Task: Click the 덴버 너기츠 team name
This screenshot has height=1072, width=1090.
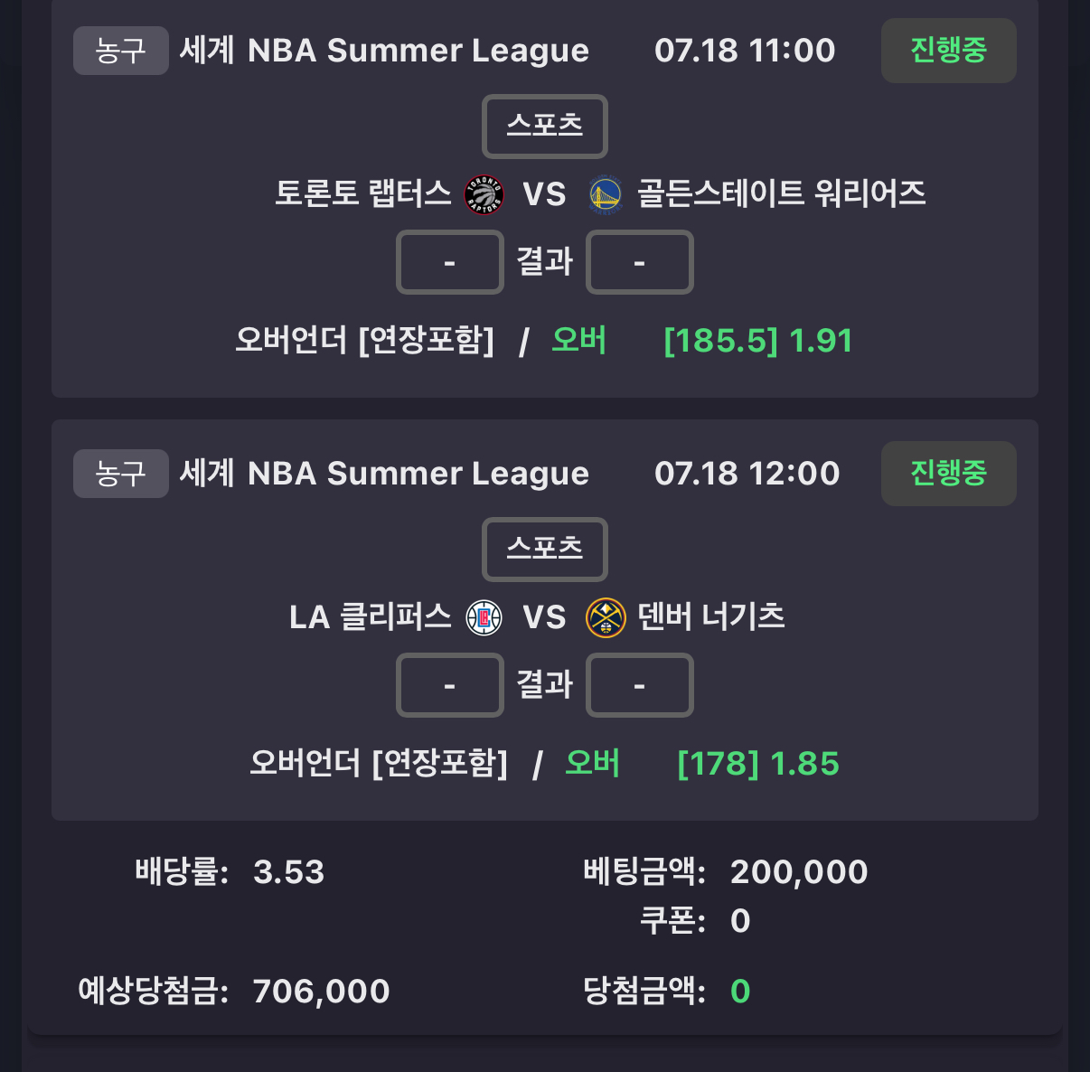Action: [711, 617]
